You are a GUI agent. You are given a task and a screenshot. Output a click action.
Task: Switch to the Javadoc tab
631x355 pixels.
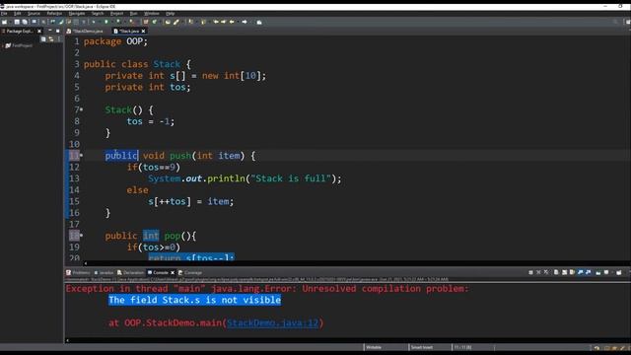(x=105, y=272)
